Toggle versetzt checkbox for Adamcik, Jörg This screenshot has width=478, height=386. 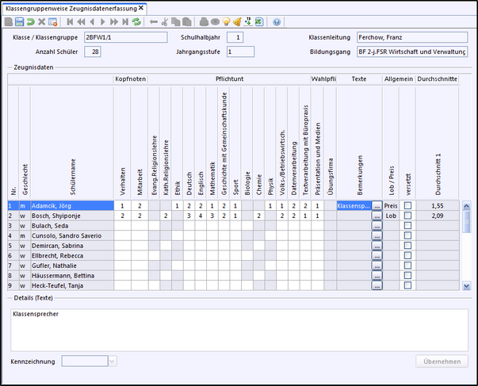pyautogui.click(x=407, y=205)
